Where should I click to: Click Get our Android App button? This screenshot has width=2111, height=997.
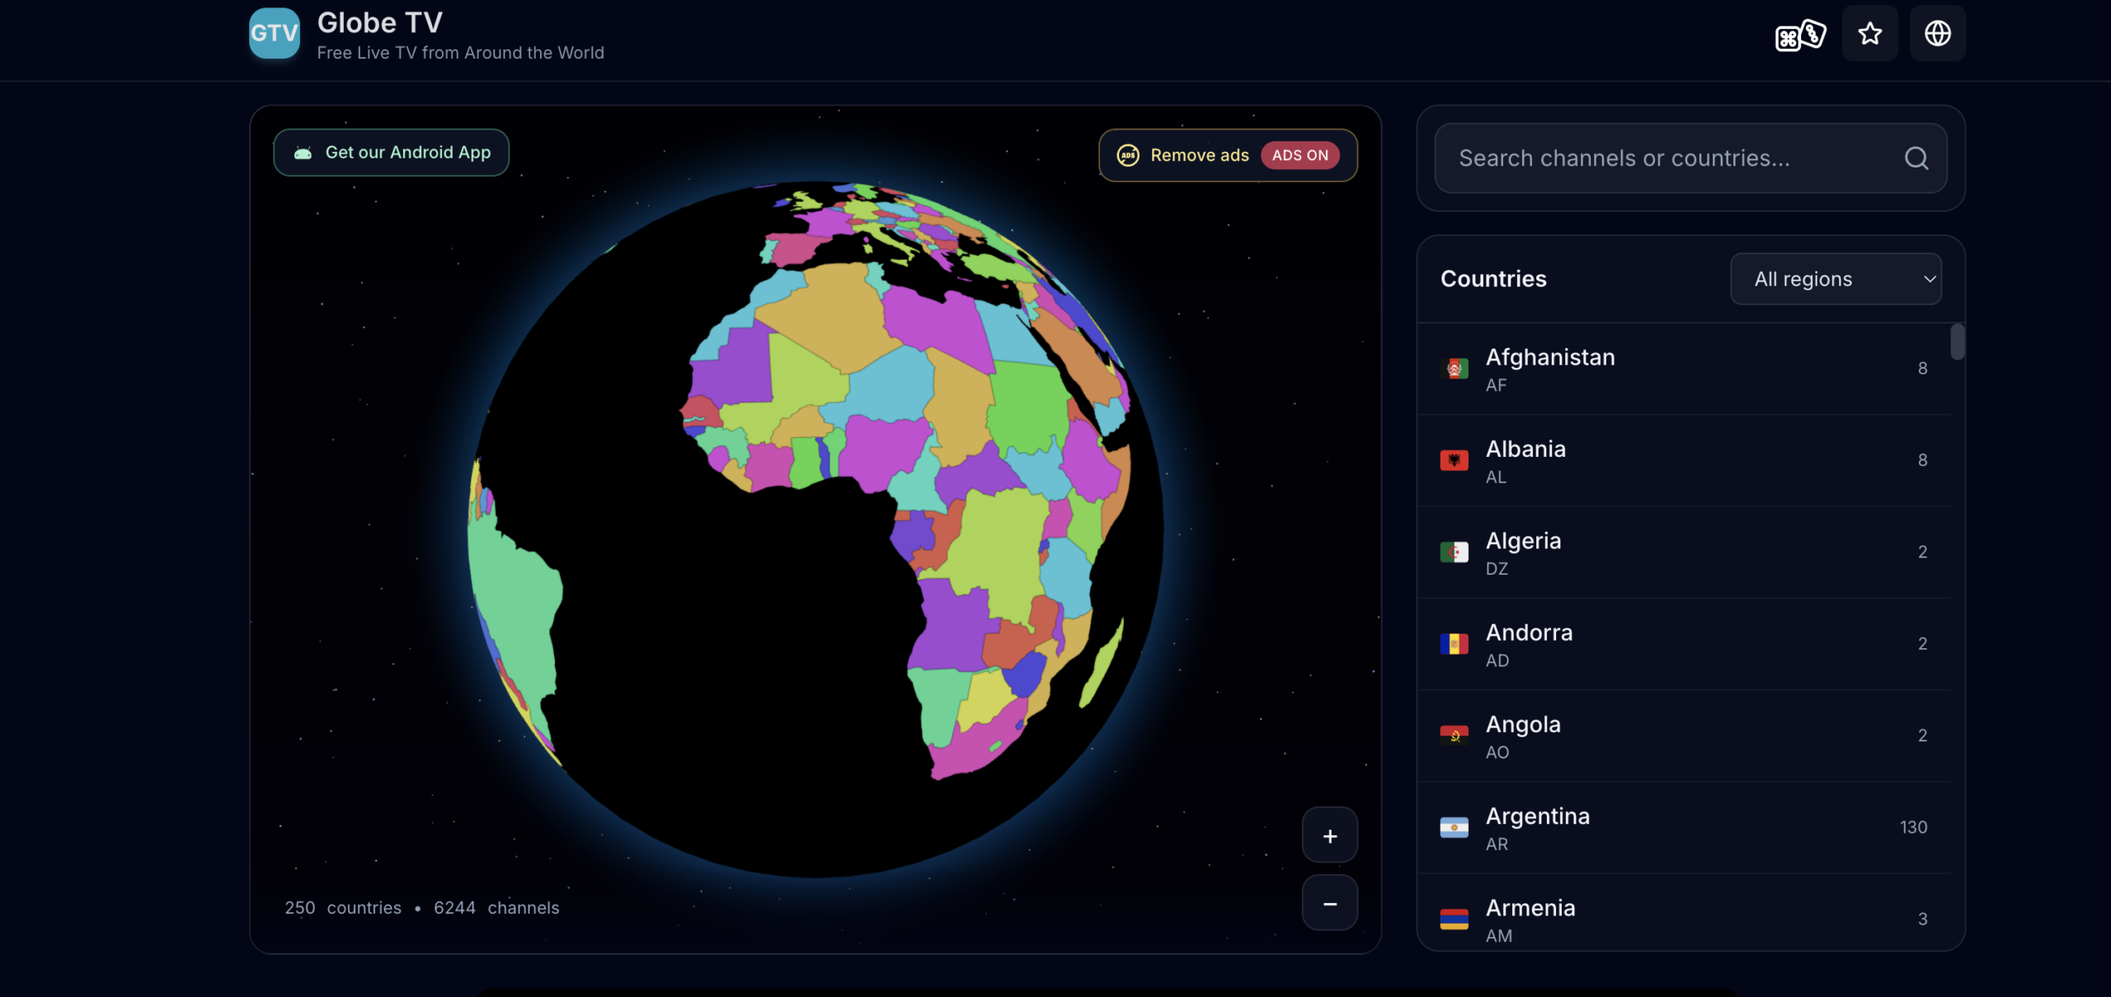(391, 153)
